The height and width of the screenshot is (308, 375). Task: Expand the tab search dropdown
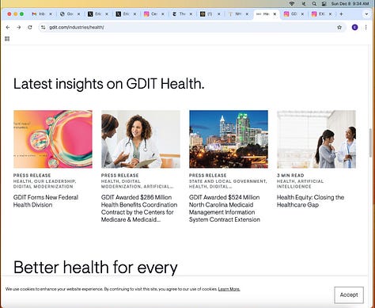[366, 14]
